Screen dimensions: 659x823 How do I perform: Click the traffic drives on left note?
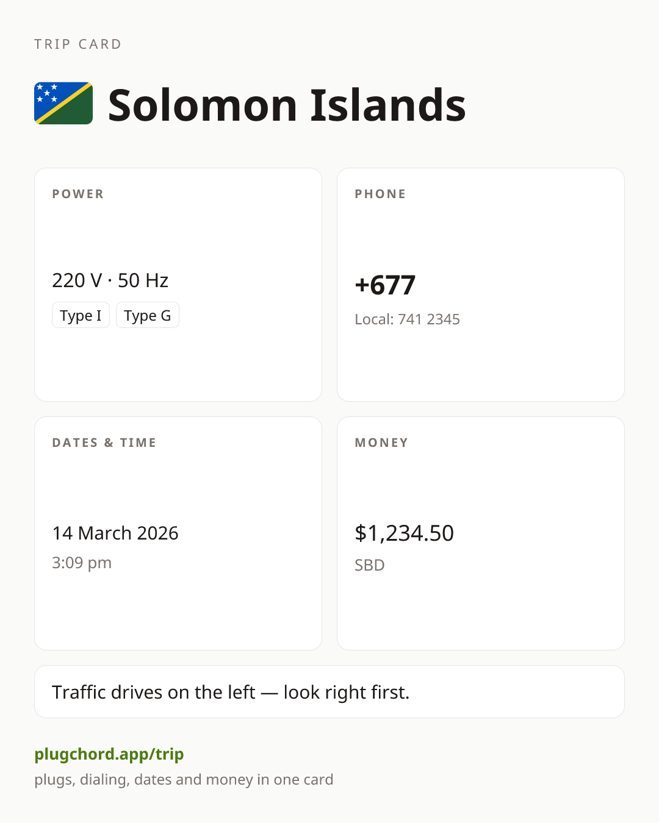[x=231, y=692]
